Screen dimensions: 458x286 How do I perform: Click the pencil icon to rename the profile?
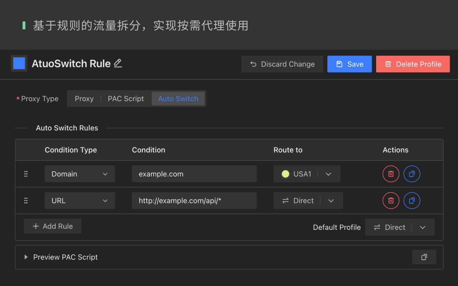118,63
